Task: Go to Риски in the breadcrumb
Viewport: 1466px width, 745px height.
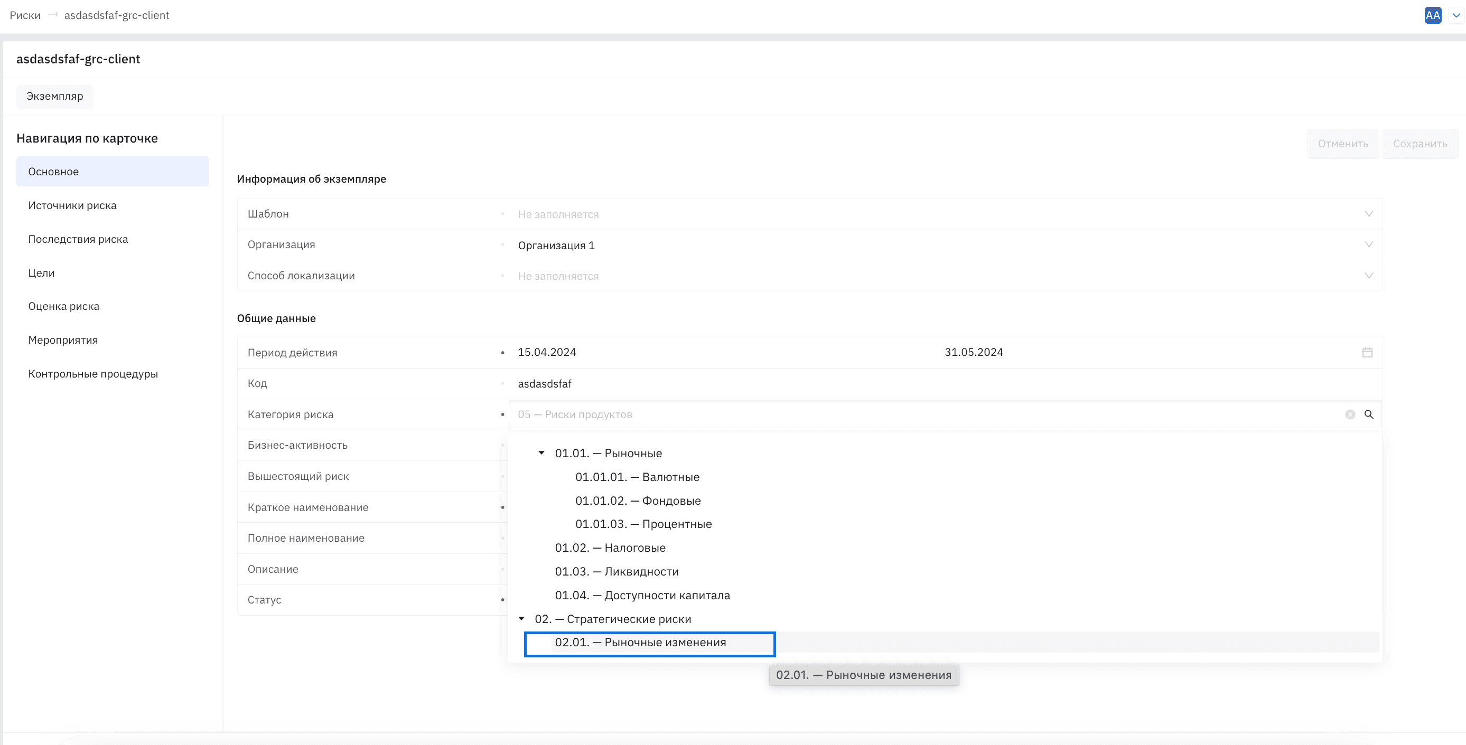Action: [25, 15]
